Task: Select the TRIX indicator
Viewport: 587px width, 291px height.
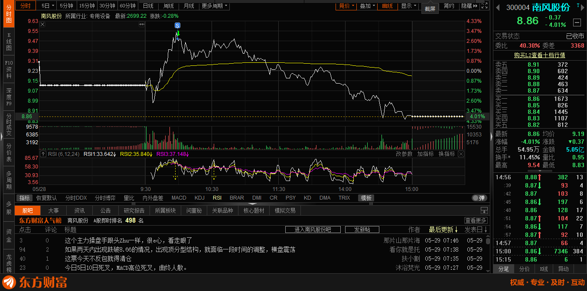Action: [x=344, y=198]
